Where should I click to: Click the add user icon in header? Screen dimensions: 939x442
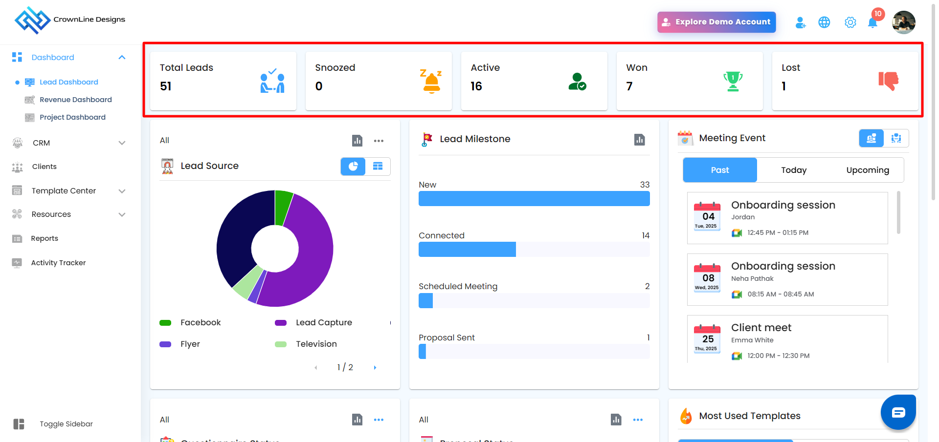tap(800, 22)
